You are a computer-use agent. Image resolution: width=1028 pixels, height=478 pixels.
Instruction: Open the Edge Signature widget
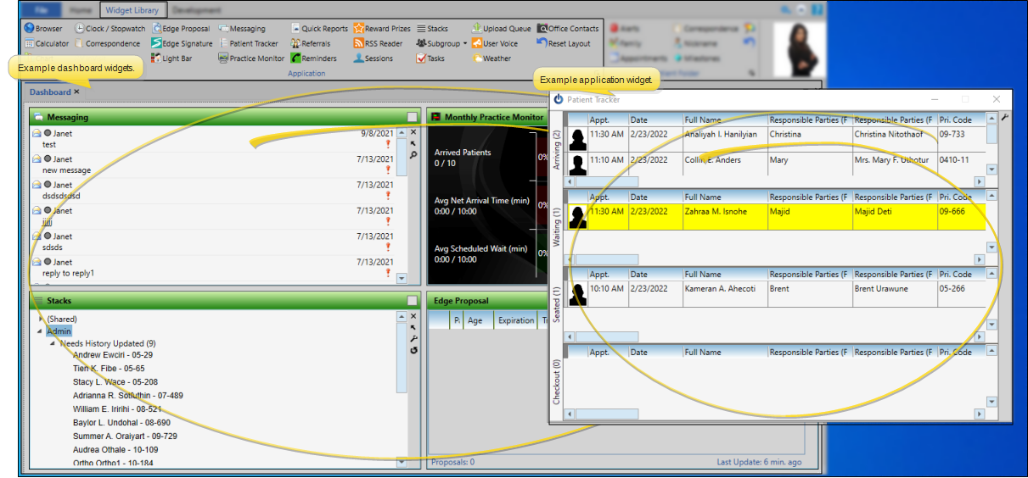tap(182, 43)
